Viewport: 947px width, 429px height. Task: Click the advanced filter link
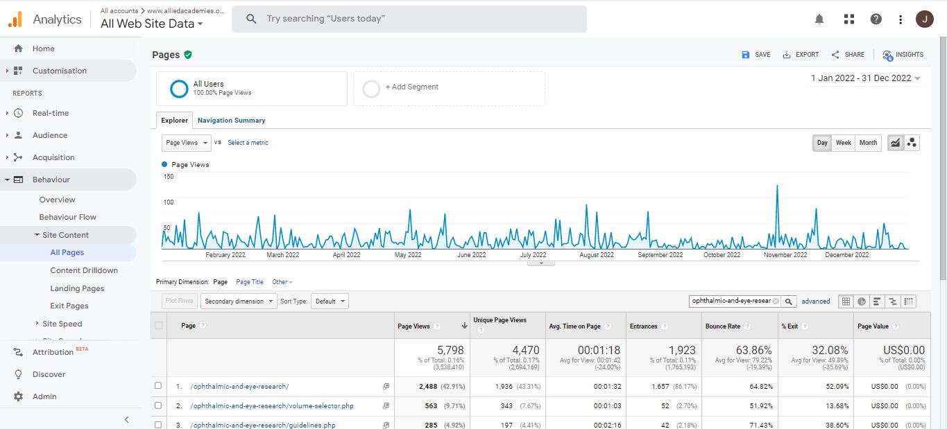click(x=816, y=301)
